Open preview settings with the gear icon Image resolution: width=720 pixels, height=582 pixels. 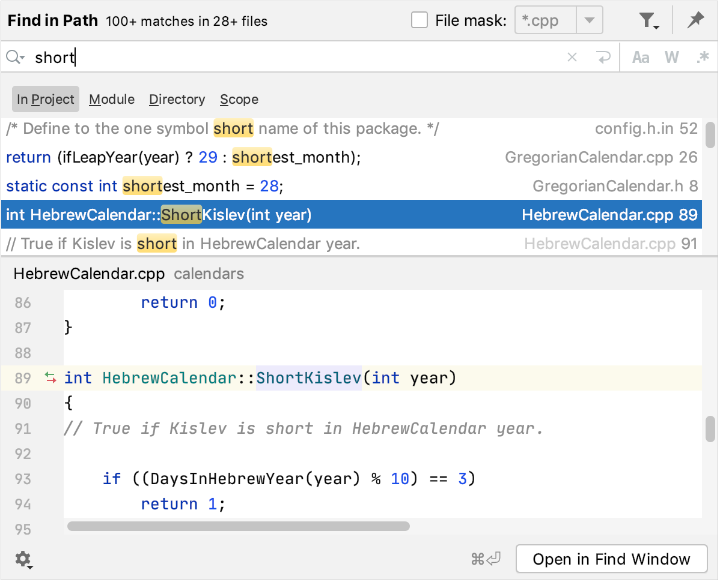(23, 559)
